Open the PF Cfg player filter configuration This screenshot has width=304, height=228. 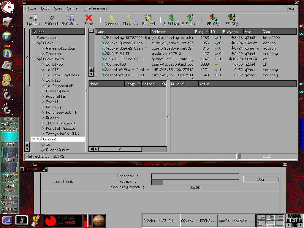(232, 18)
